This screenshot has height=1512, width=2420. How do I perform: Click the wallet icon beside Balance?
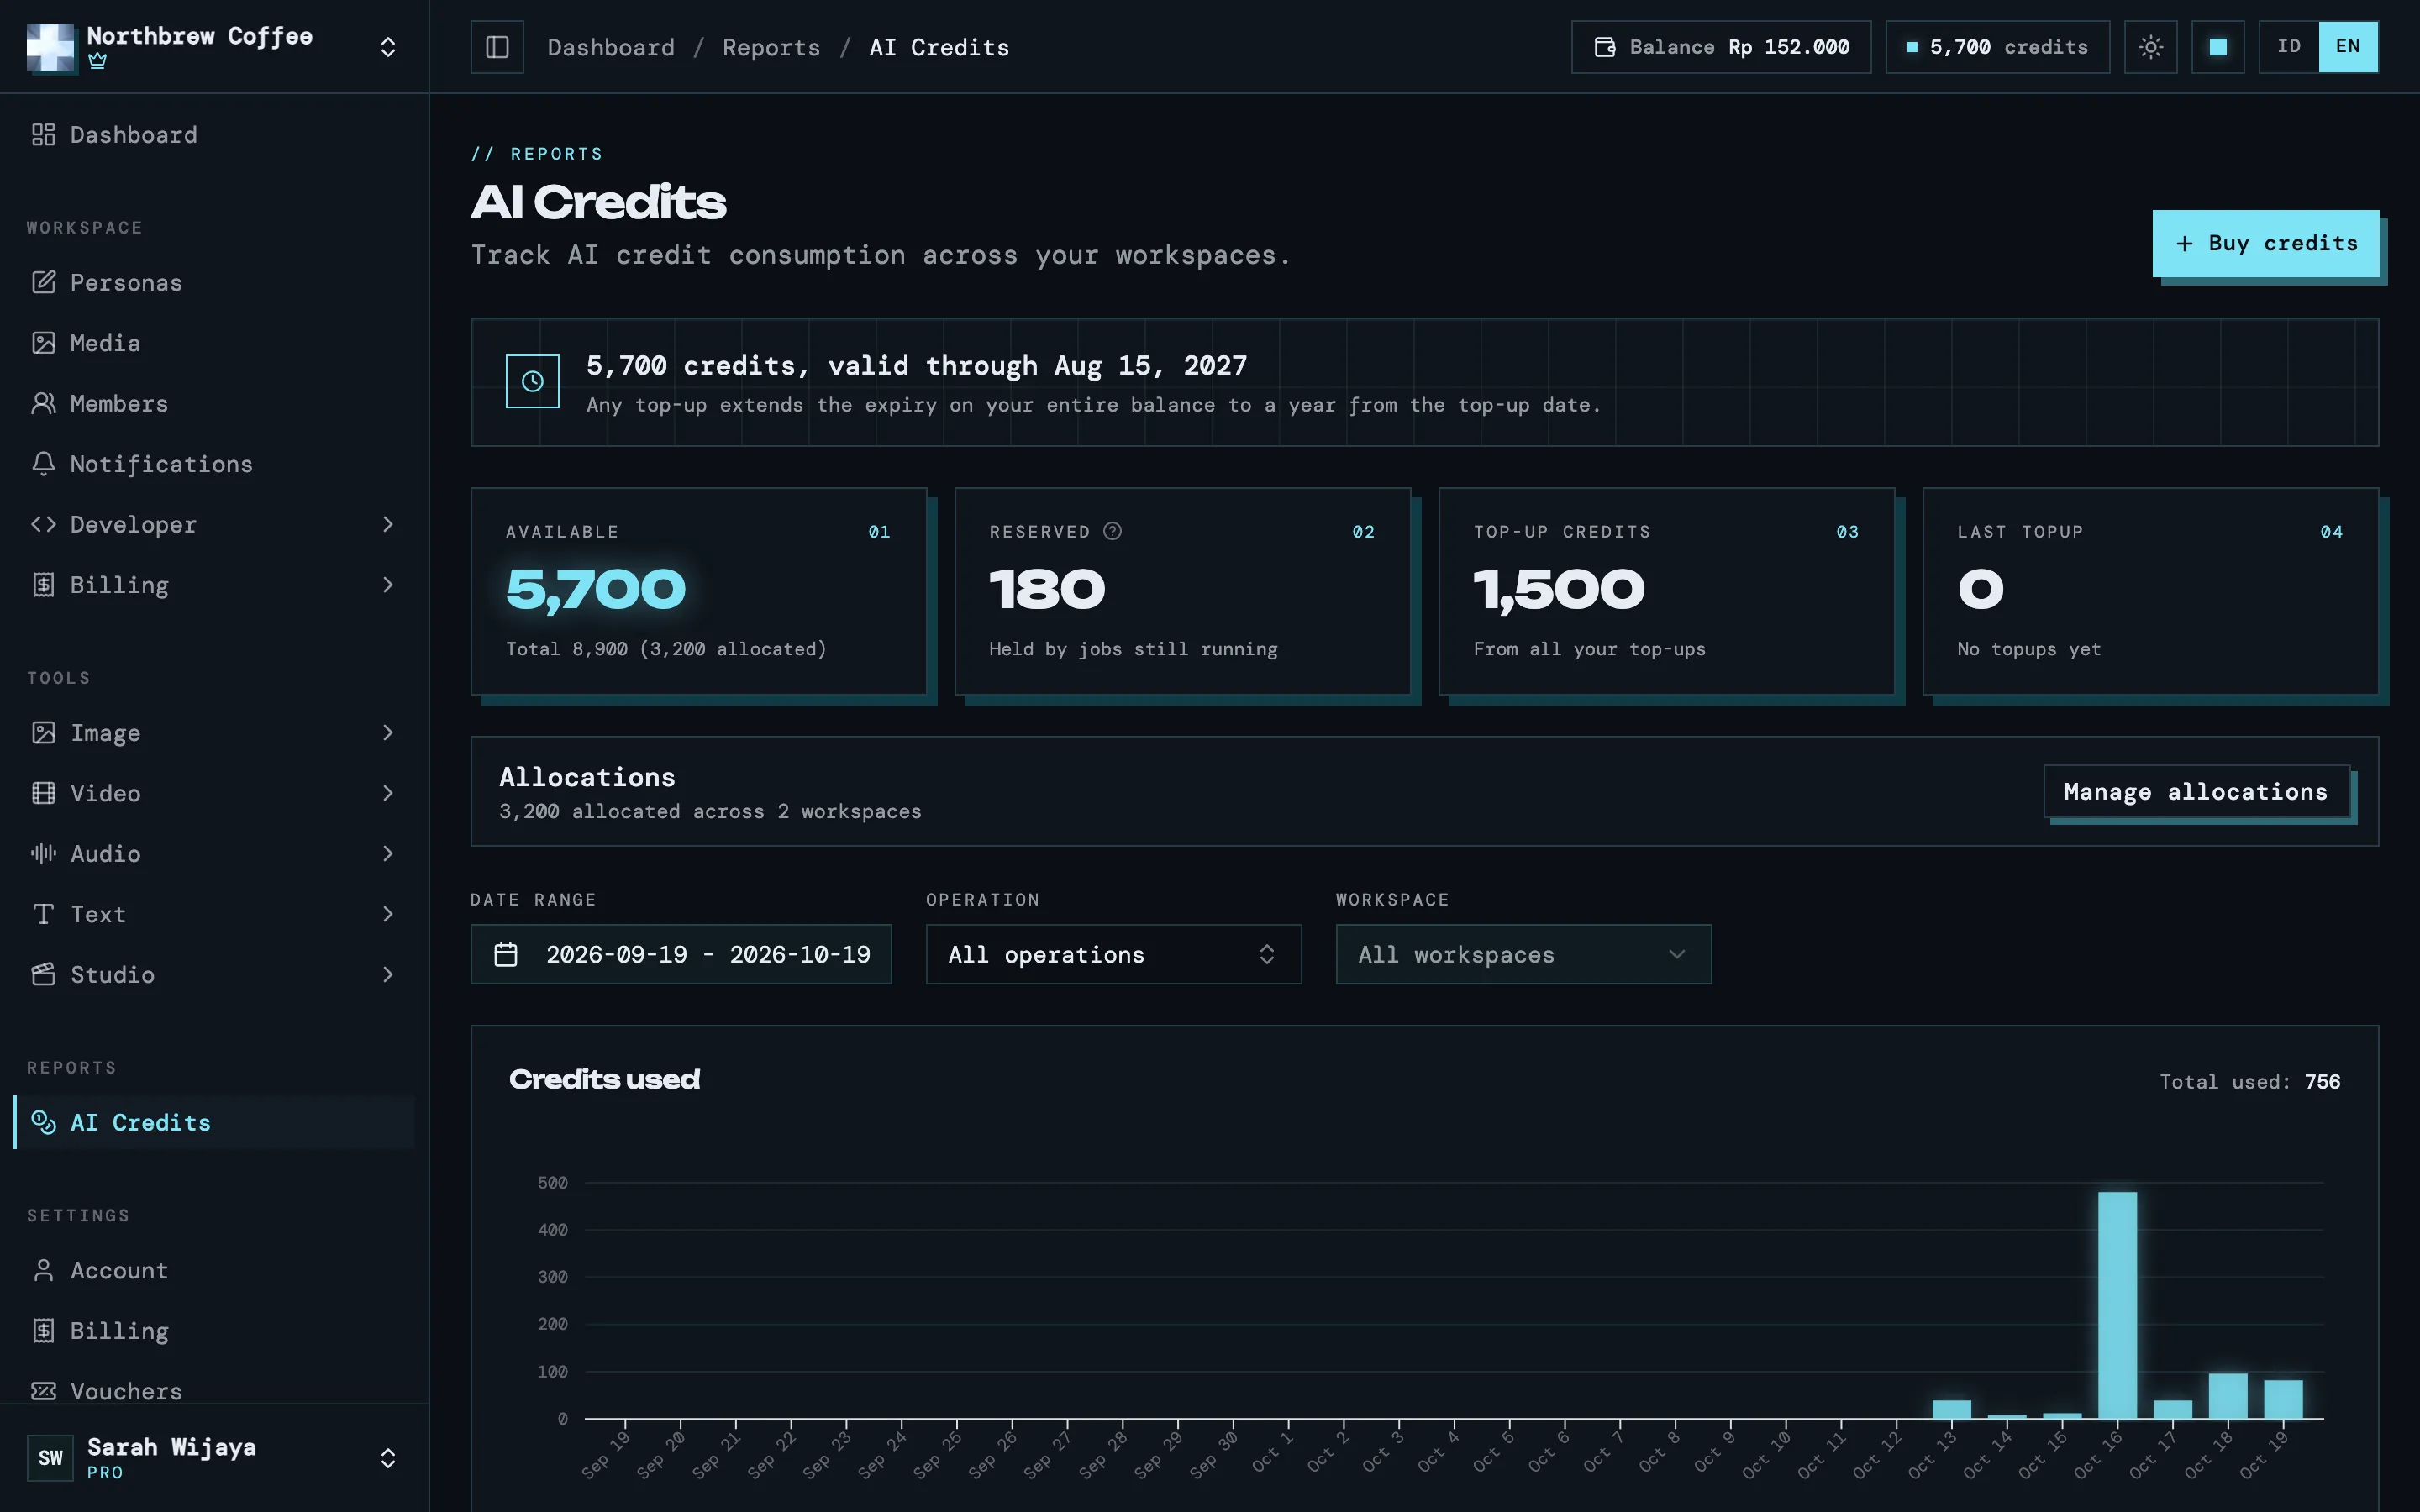coord(1605,47)
